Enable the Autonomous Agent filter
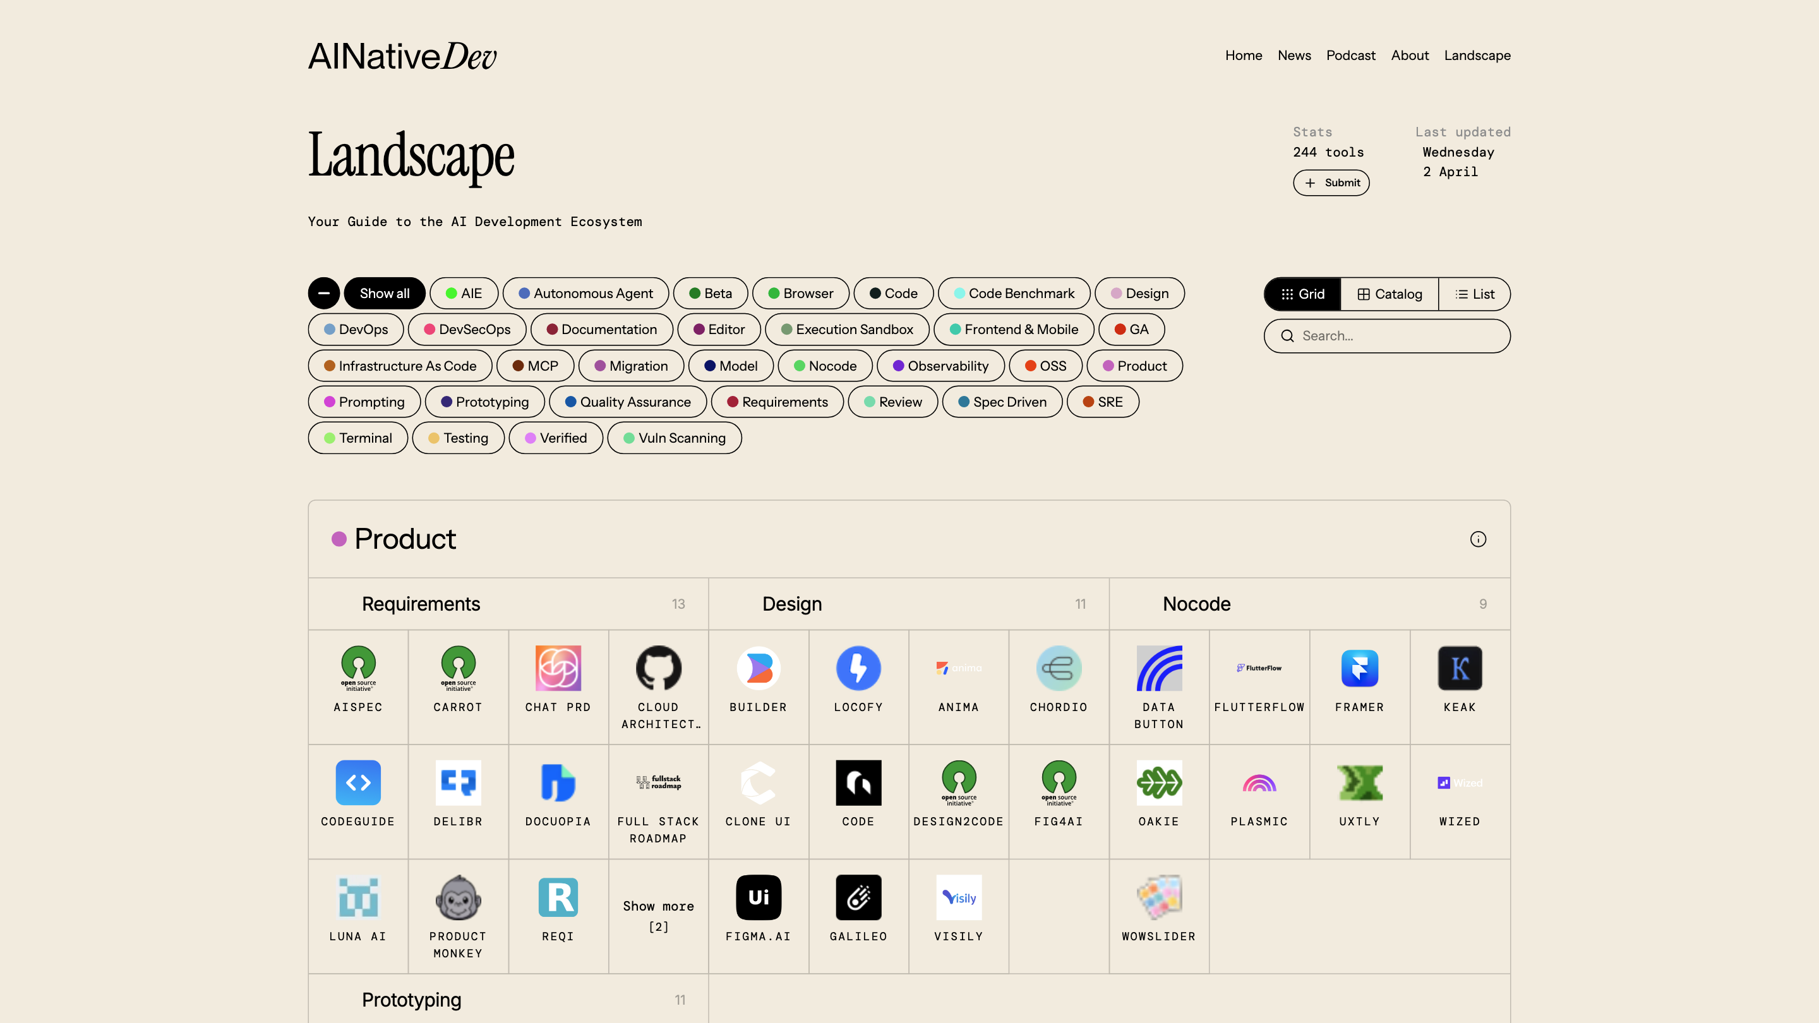This screenshot has width=1819, height=1023. (x=585, y=293)
